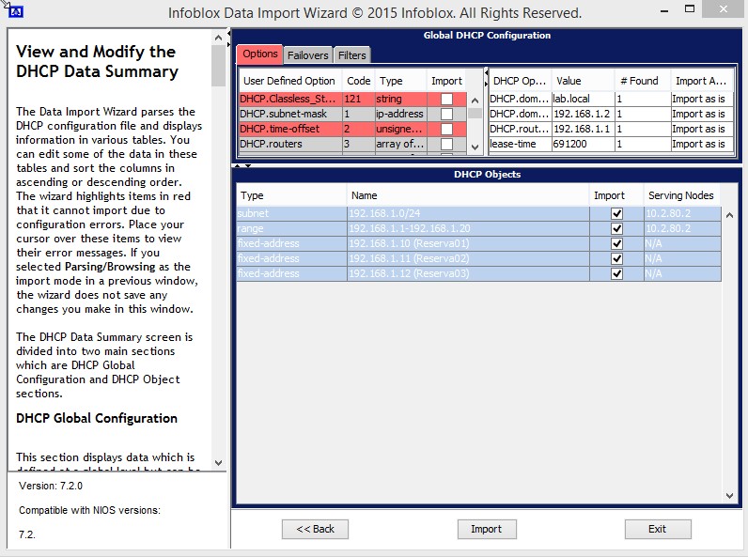Disable import for fixed-address Reserva02

616,258
